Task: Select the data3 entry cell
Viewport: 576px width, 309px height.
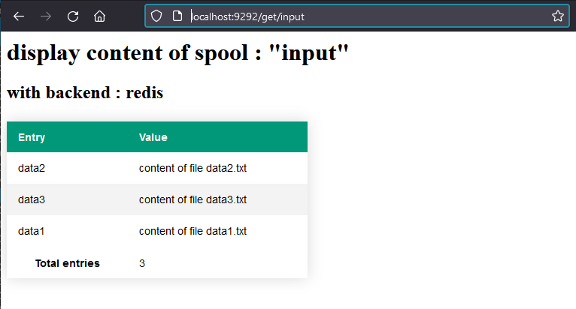Action: coord(32,199)
